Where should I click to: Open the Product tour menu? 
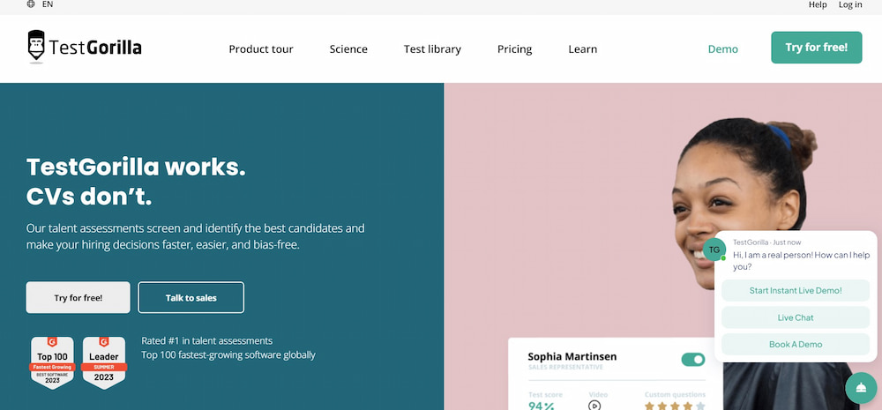(x=261, y=48)
